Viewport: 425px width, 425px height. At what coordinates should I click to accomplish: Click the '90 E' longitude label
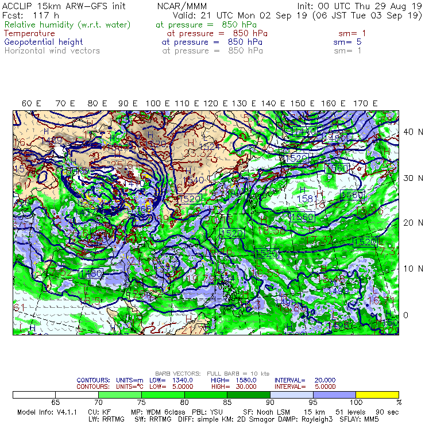(x=127, y=103)
